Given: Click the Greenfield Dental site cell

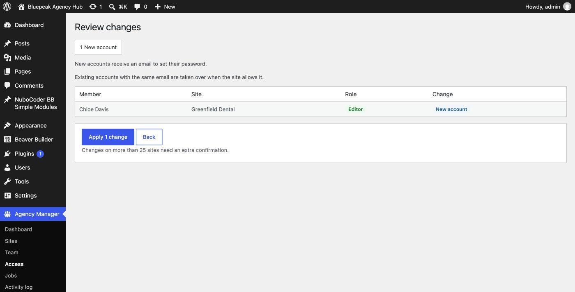Looking at the screenshot, I should pos(213,109).
